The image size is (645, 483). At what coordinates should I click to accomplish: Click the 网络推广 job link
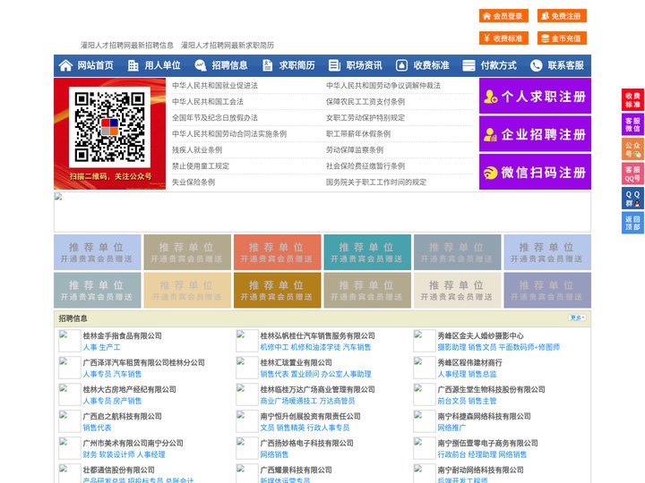pyautogui.click(x=451, y=428)
